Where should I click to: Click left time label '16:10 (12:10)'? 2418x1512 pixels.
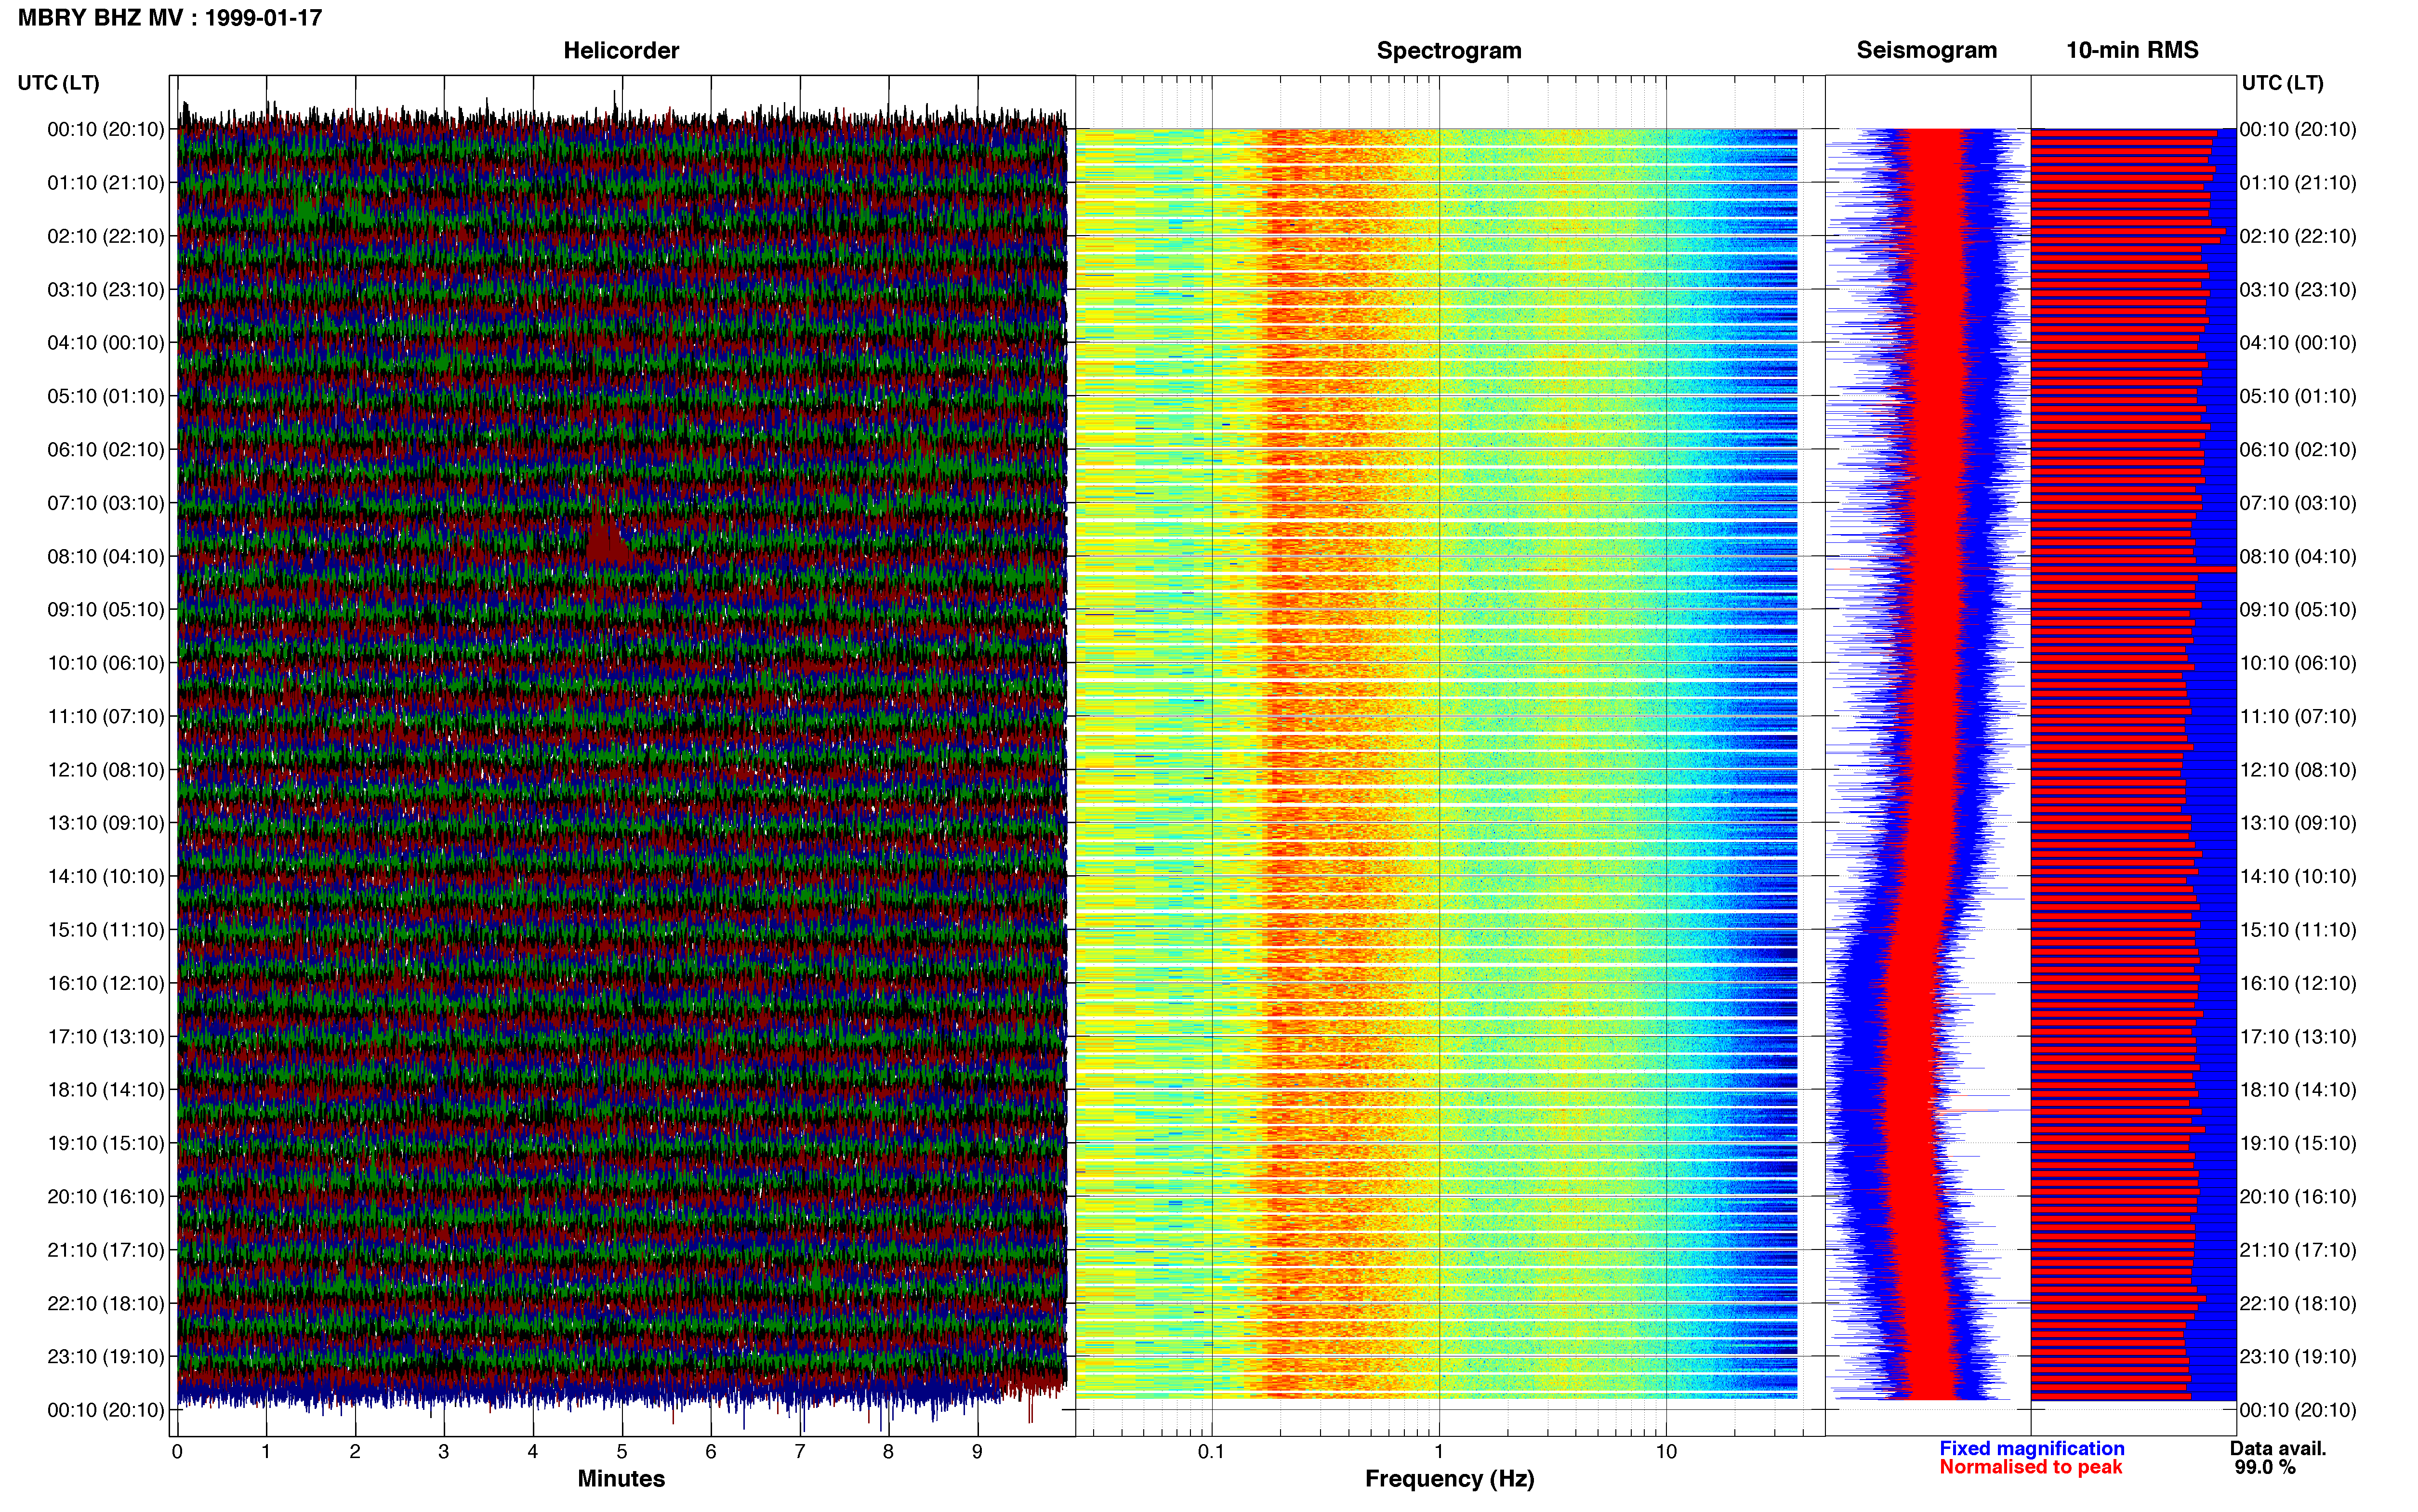click(x=106, y=983)
